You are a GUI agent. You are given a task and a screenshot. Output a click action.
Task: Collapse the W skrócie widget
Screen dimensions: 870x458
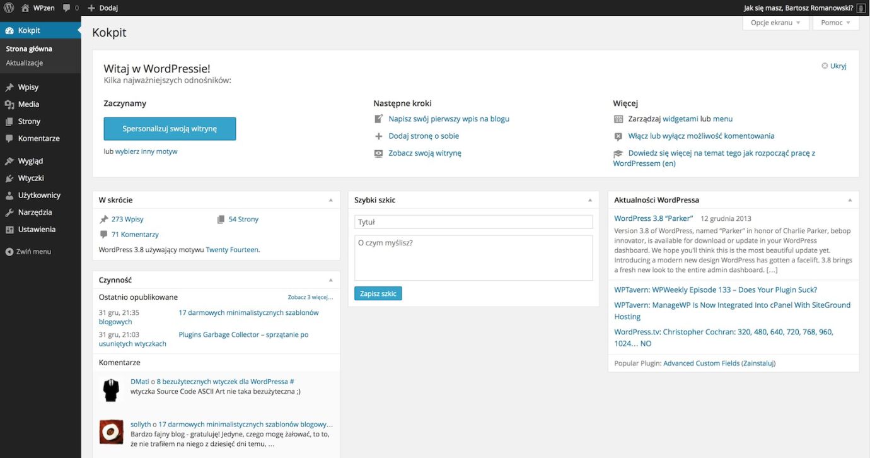(330, 200)
